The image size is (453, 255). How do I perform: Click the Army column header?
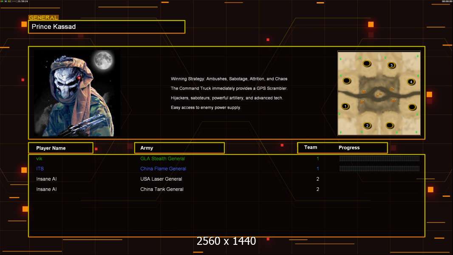[179, 148]
